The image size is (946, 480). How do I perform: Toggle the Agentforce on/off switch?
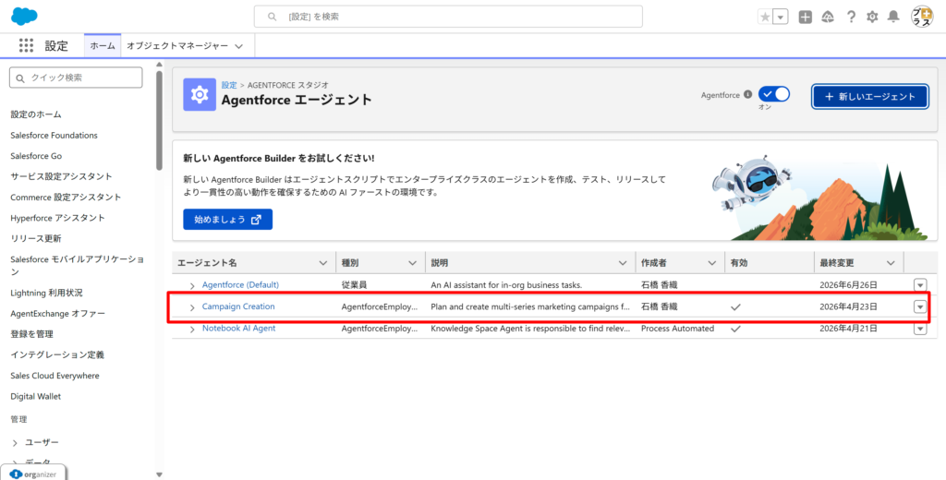774,94
